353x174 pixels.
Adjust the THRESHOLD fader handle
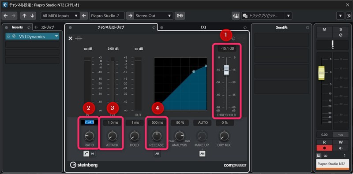[227, 70]
